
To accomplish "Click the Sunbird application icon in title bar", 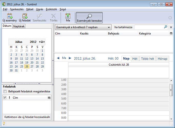I will 4,4.
